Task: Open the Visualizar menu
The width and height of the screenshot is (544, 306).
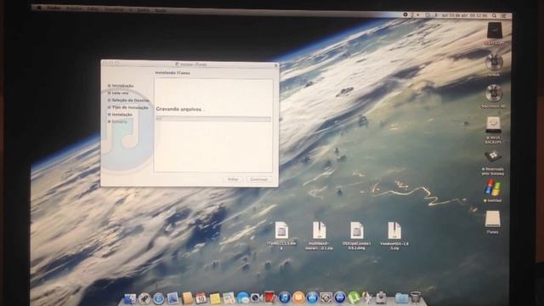Action: point(114,9)
